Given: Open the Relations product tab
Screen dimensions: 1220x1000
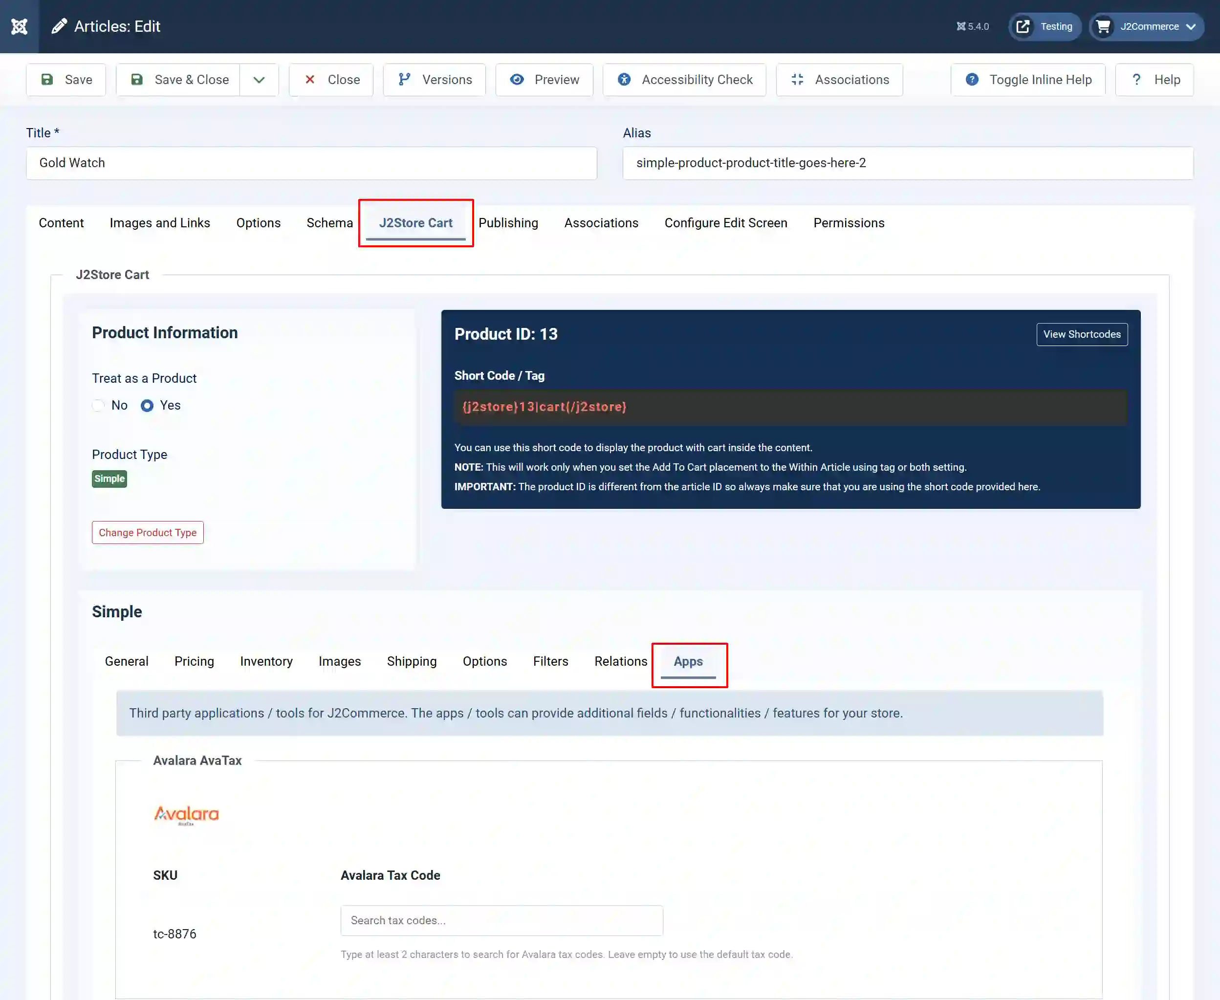Looking at the screenshot, I should click(621, 661).
